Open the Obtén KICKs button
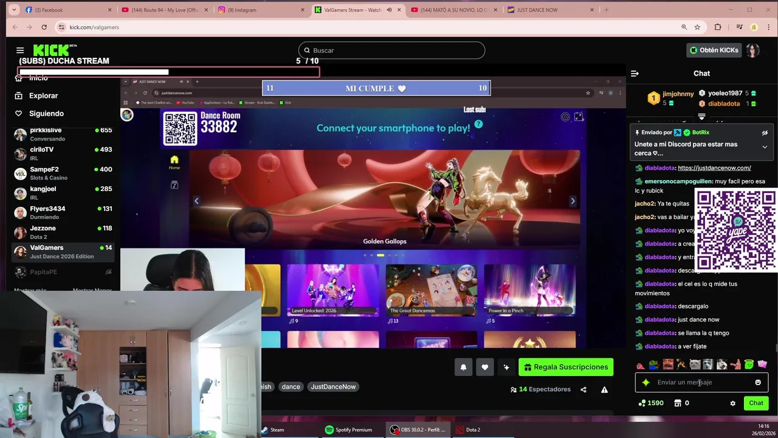Image resolution: width=778 pixels, height=438 pixels. point(714,50)
